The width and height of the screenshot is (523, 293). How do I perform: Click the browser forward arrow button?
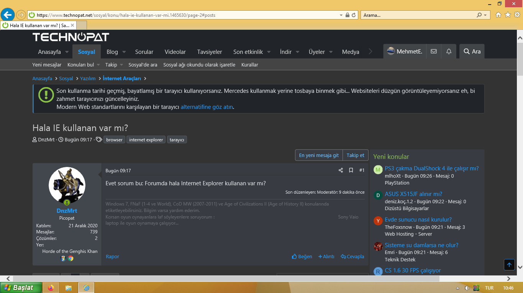(x=21, y=15)
